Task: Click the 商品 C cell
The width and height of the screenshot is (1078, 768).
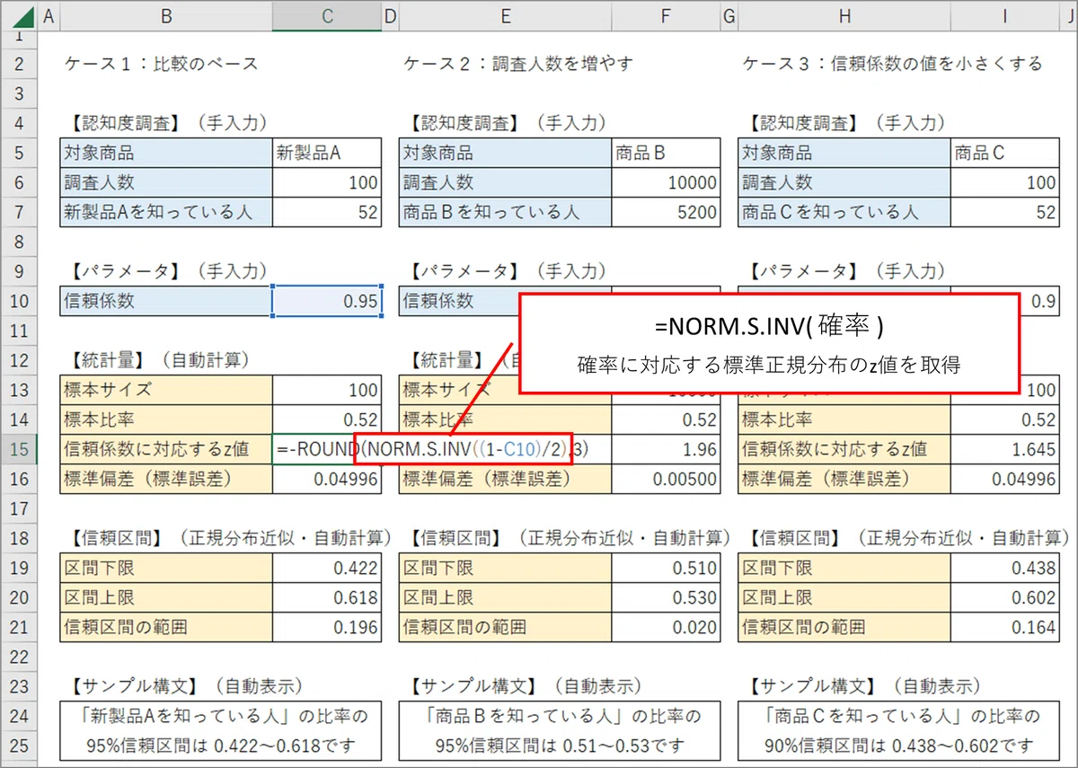Action: click(1005, 153)
